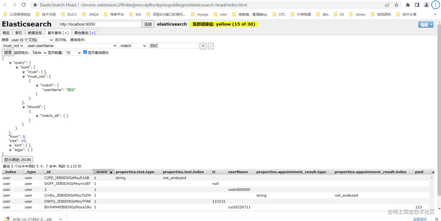
Task: Open the 公司常用地址 bookmark folder
Action: (17, 14)
